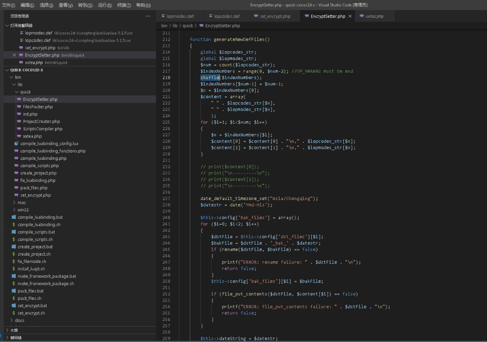
Task: Click the quick breadcrumb segment
Action: (x=187, y=26)
